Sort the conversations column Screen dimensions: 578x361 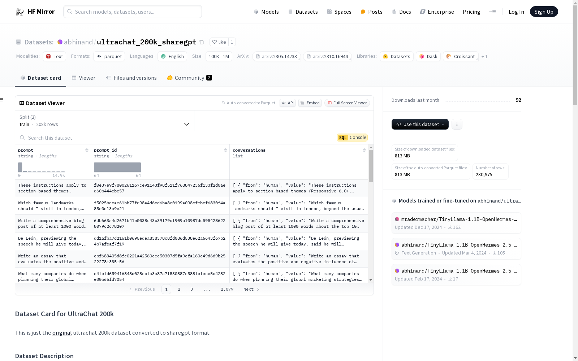[x=364, y=150]
